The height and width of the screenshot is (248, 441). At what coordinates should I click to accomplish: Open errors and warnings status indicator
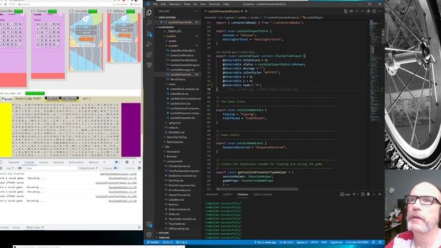pos(181,242)
